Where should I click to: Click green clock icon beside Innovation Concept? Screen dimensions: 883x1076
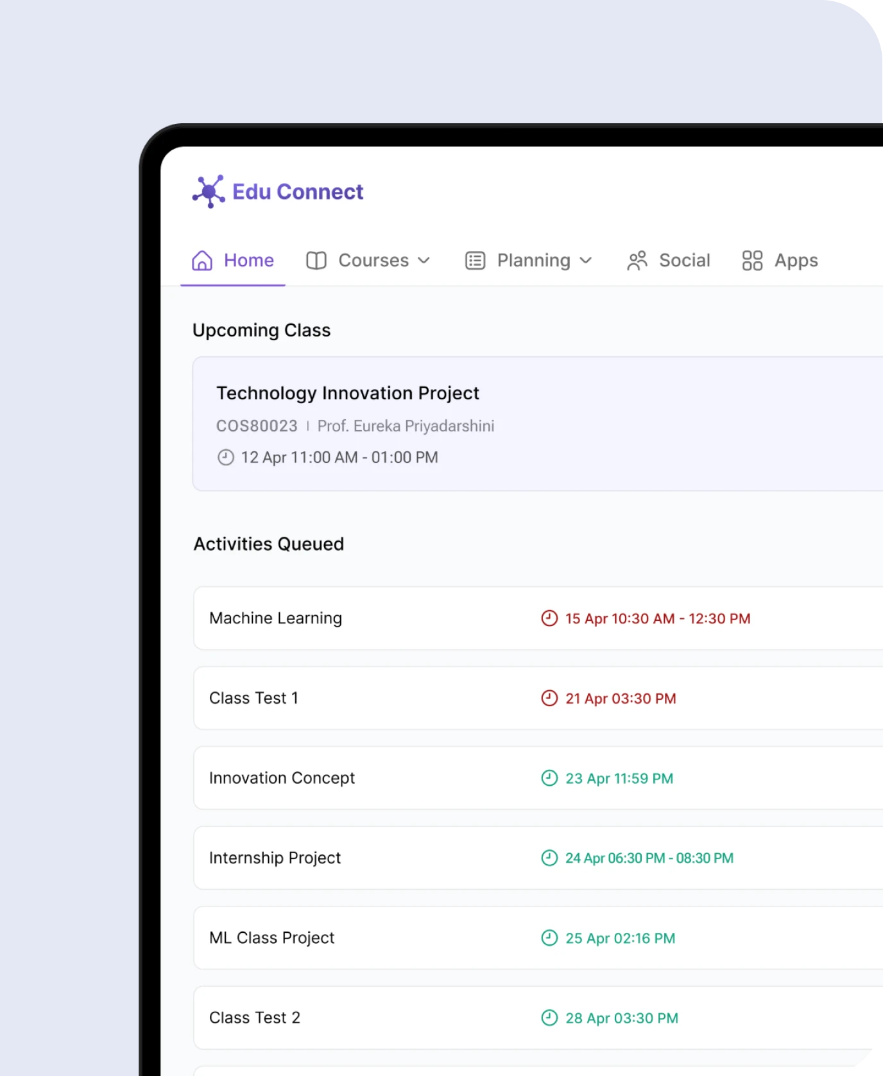tap(549, 778)
